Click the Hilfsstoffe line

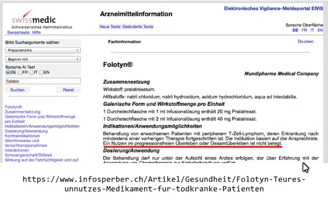point(200,97)
